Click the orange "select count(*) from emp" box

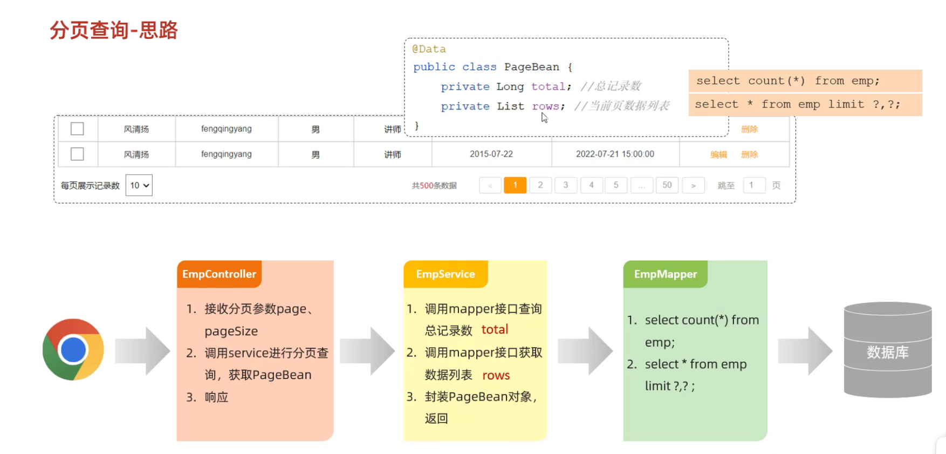pos(805,81)
